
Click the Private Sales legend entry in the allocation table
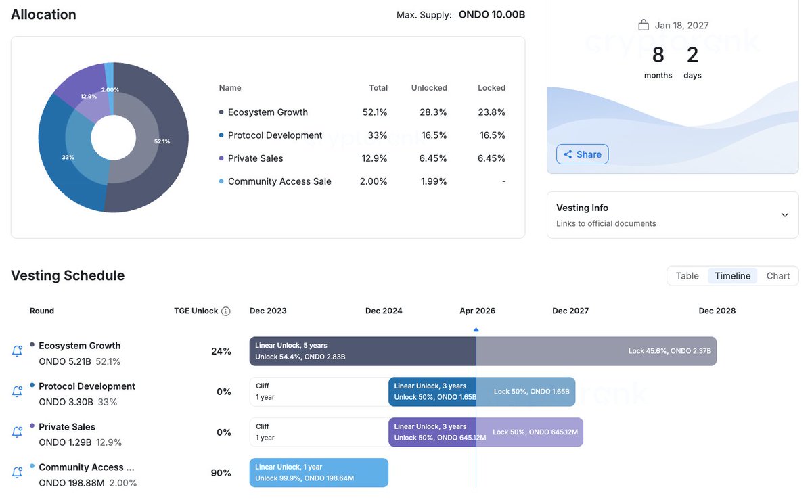click(251, 158)
